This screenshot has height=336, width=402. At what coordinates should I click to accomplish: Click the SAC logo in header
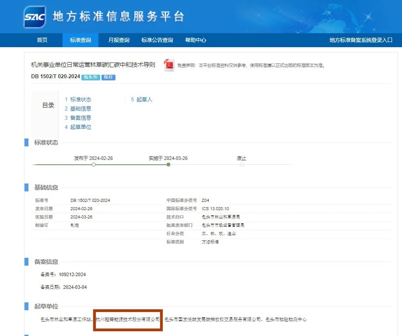[35, 17]
